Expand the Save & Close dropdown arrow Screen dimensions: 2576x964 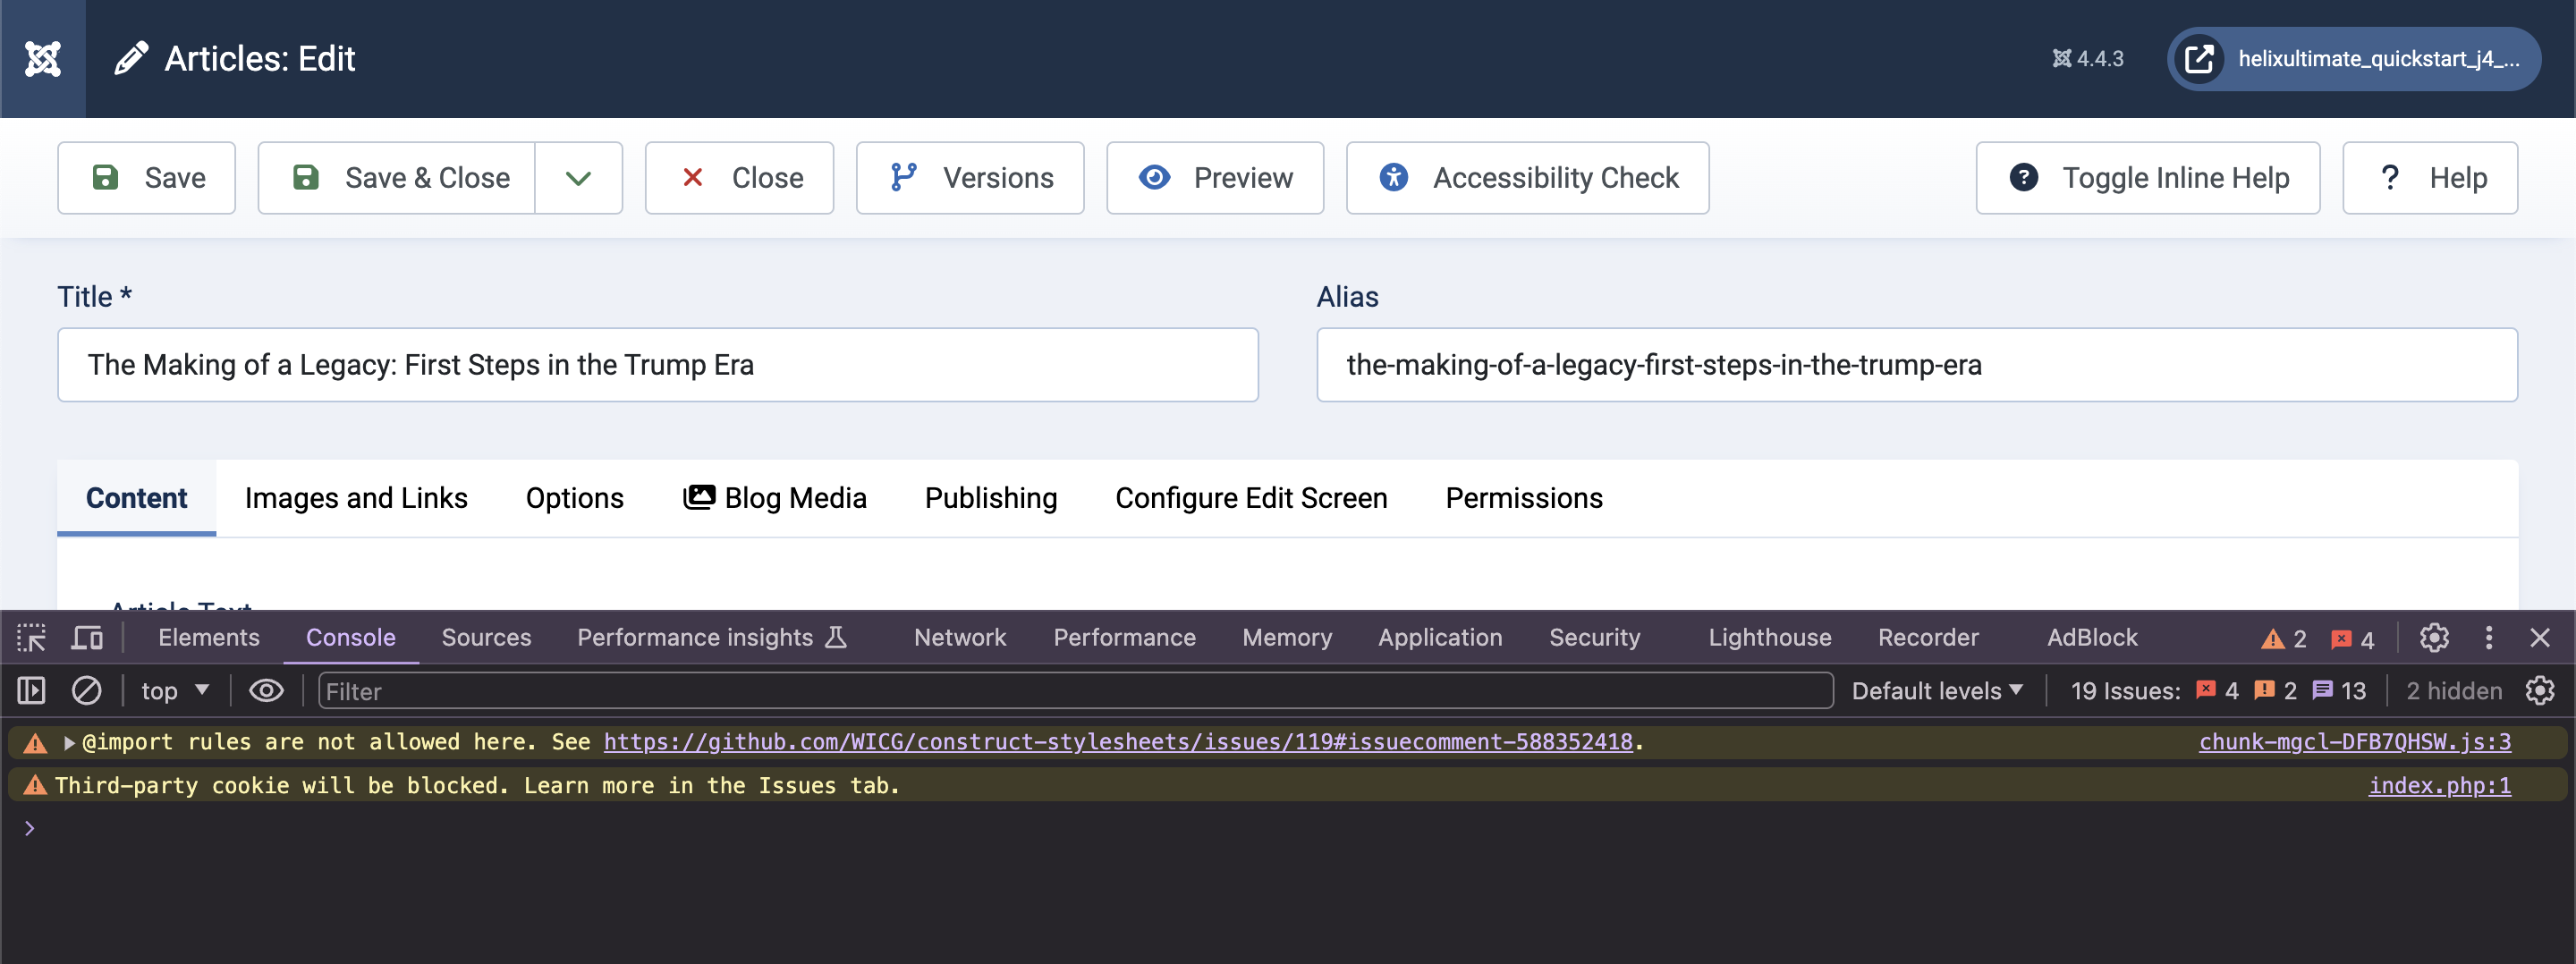pyautogui.click(x=578, y=178)
